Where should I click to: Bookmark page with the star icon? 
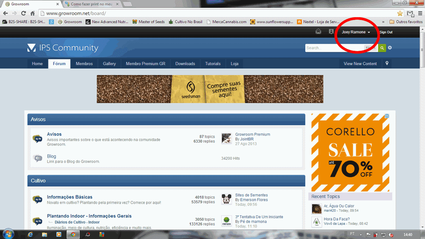400,13
